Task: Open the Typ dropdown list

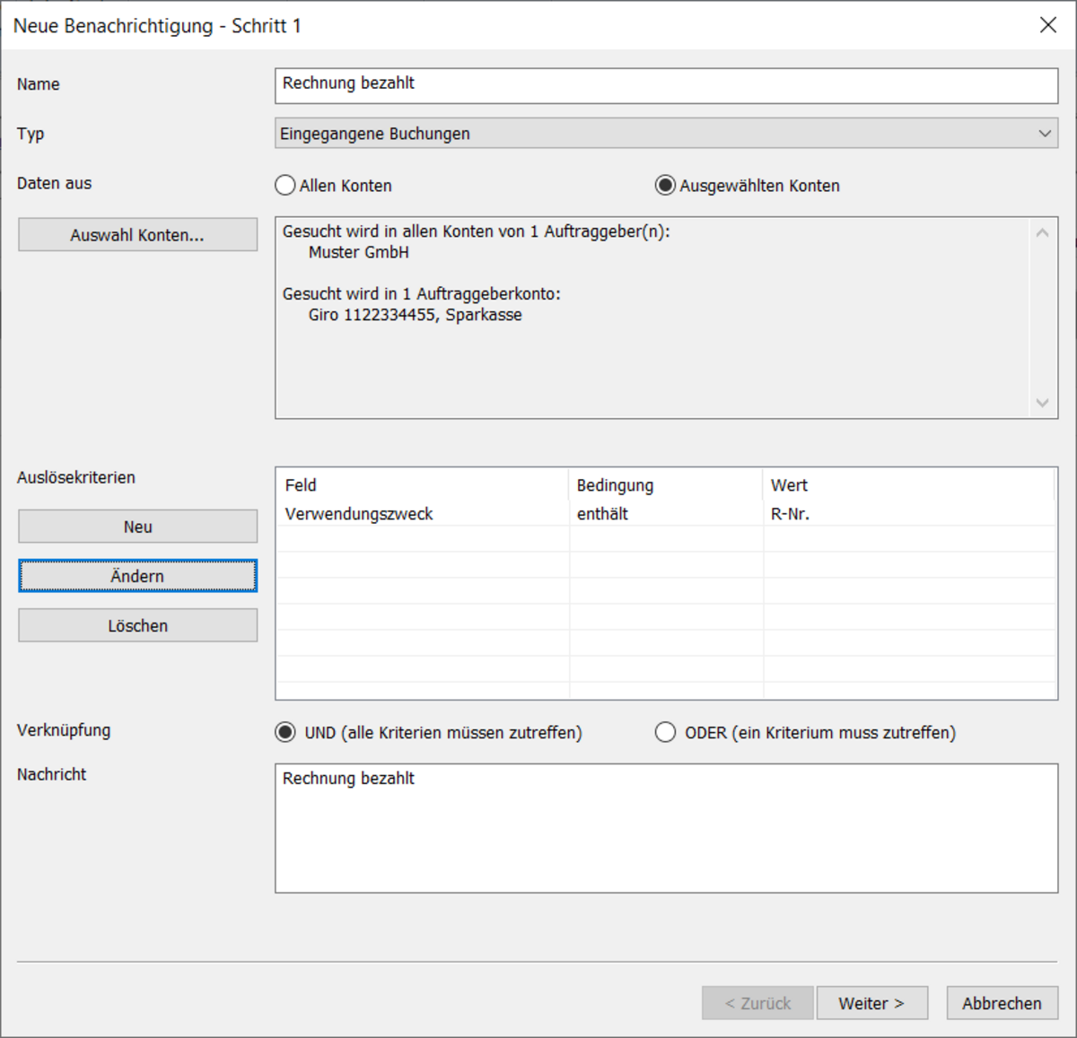Action: pyautogui.click(x=666, y=134)
